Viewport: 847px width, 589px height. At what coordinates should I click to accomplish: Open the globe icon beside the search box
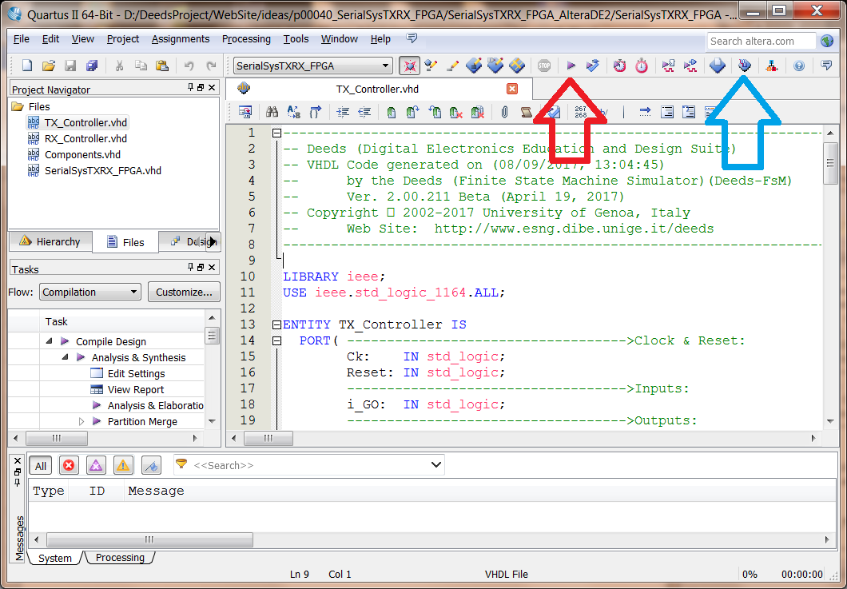pyautogui.click(x=826, y=41)
